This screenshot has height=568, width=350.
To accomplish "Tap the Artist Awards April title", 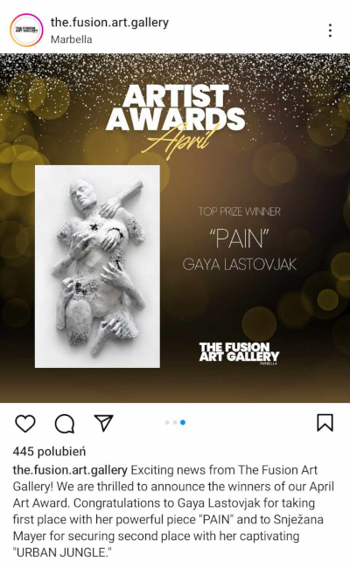I will point(176,119).
